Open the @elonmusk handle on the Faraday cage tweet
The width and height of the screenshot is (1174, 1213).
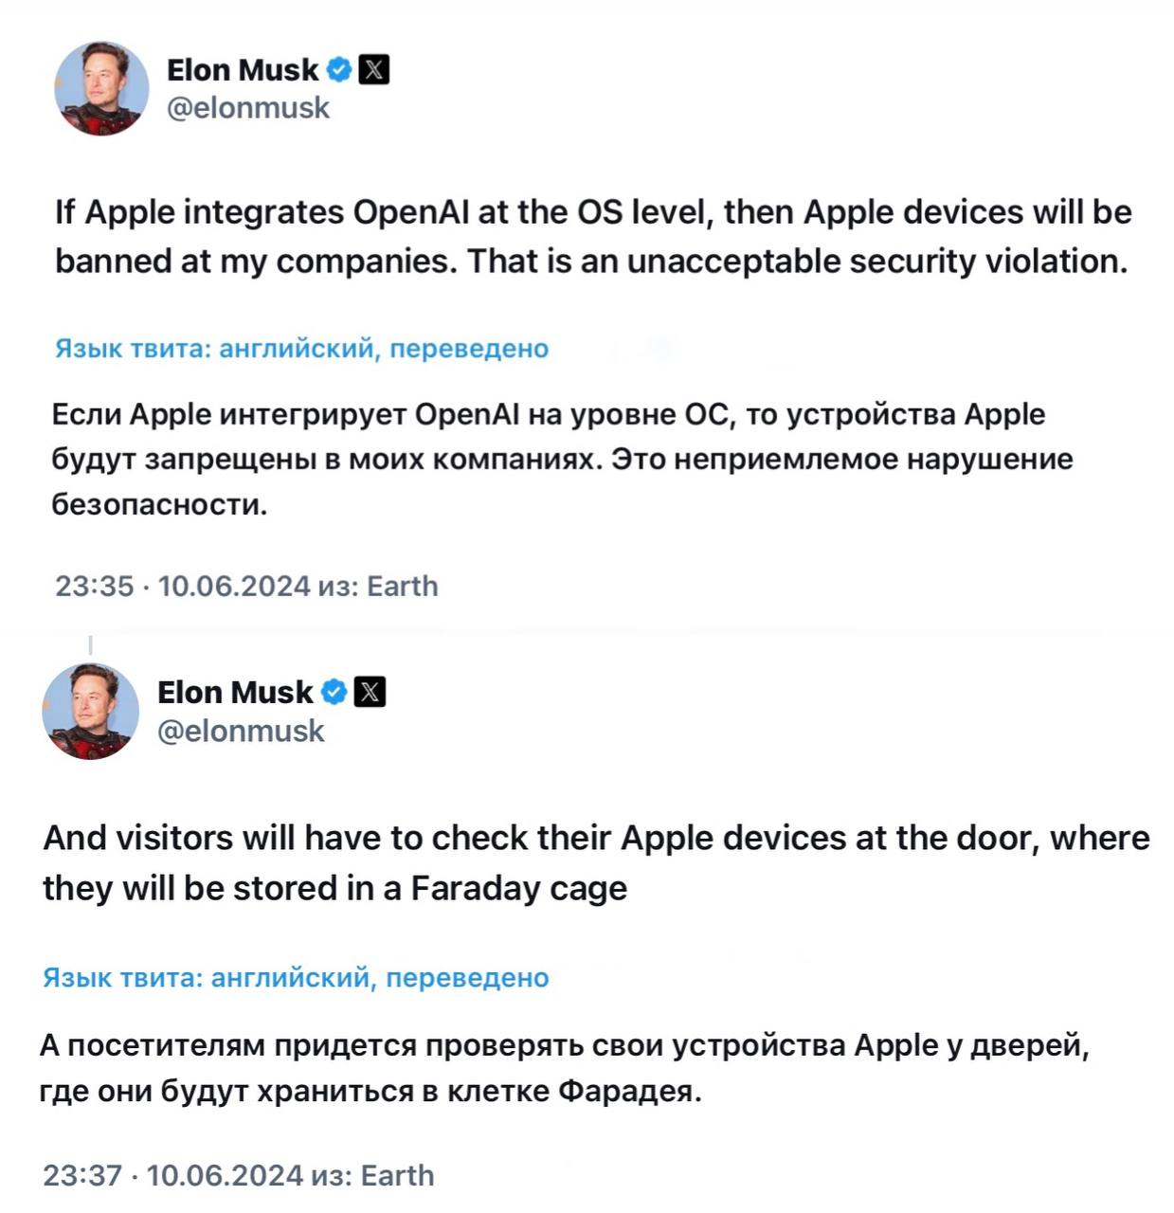click(x=241, y=732)
